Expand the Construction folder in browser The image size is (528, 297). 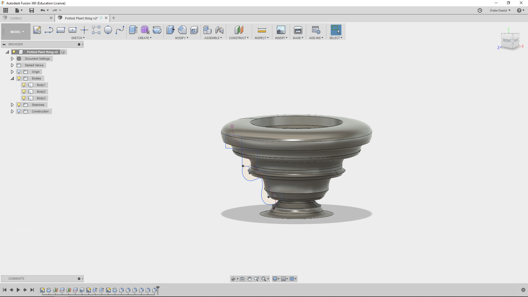click(12, 111)
